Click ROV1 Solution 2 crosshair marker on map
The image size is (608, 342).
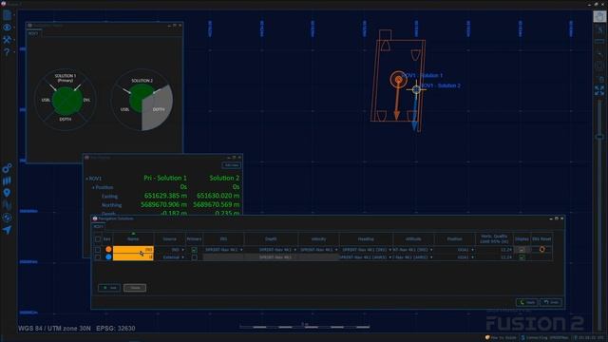416,89
